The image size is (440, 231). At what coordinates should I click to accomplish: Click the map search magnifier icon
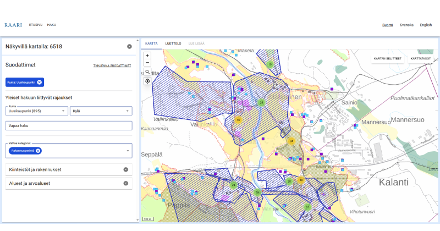click(147, 71)
